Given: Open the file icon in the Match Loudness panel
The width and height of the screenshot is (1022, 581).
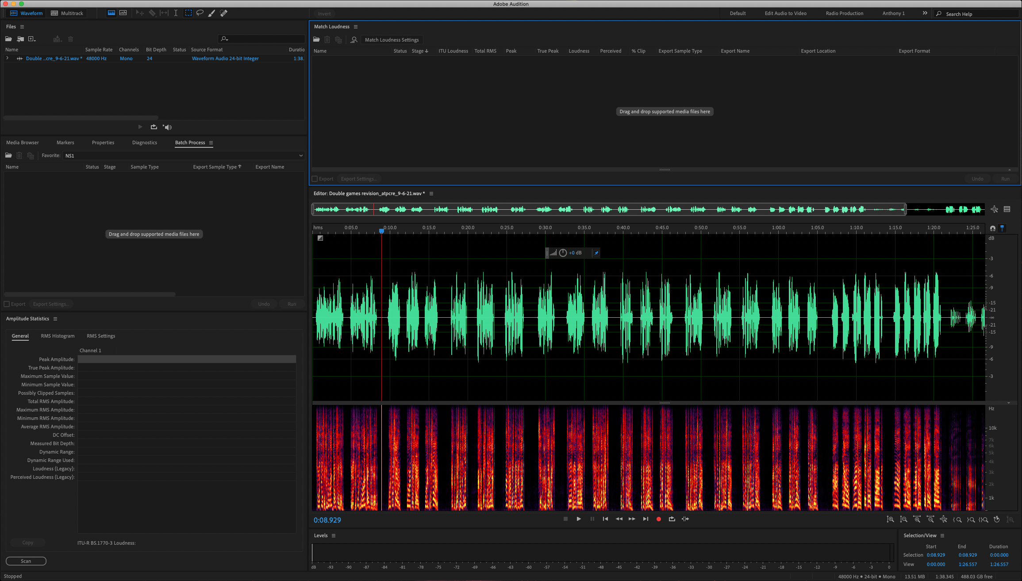Looking at the screenshot, I should coord(316,40).
